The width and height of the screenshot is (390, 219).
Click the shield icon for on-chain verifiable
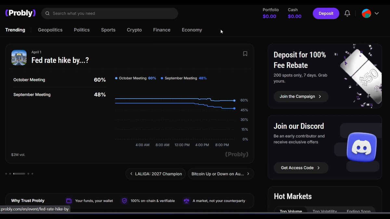[124, 201]
